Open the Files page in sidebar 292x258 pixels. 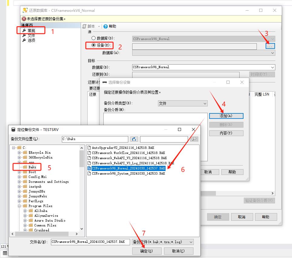[x=31, y=35]
